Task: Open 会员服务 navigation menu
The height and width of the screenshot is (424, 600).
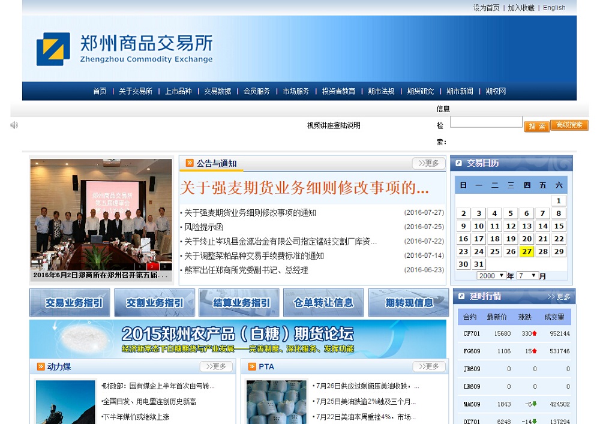Action: (x=257, y=91)
